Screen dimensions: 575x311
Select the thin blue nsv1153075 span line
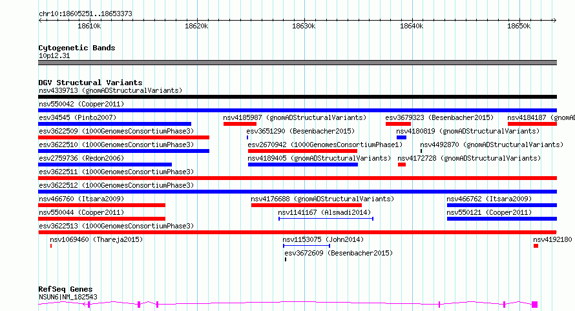pos(307,246)
